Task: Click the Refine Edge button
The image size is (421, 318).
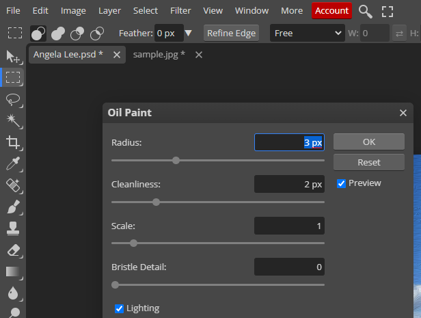Action: (231, 33)
